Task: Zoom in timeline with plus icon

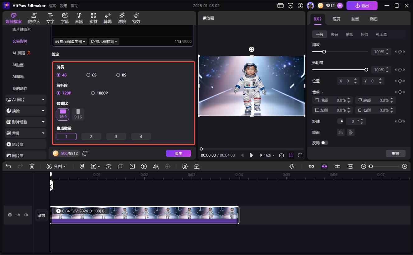Action: 405,166
